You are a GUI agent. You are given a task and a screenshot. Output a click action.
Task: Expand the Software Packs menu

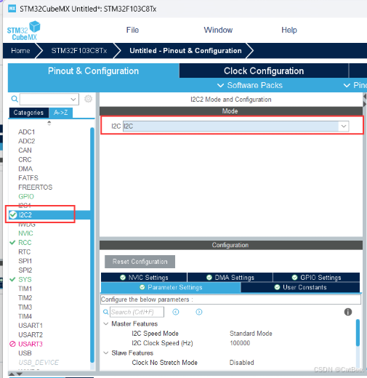click(x=250, y=85)
